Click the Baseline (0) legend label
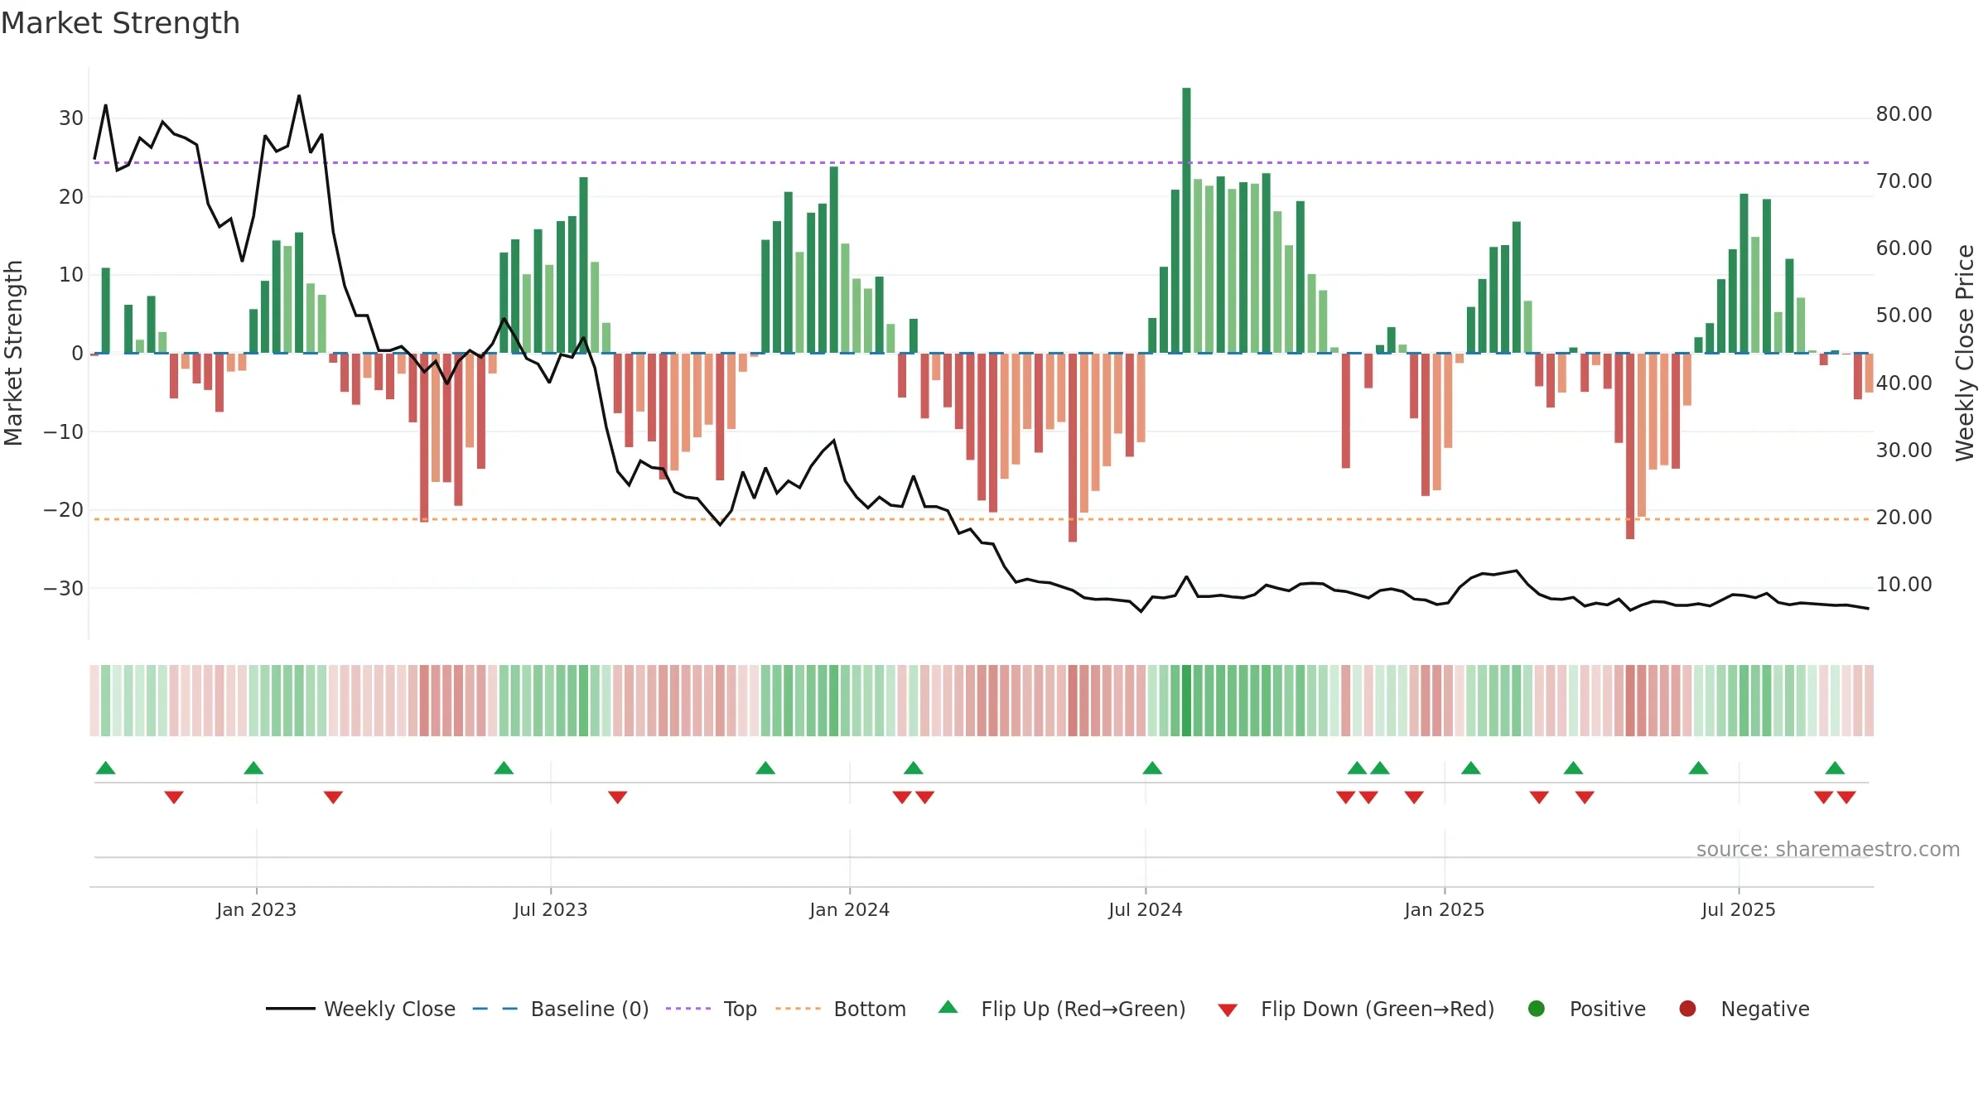This screenshot has height=1118, width=1988. point(590,1009)
